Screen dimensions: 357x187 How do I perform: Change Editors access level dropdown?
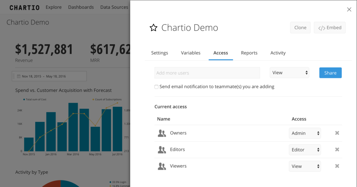tap(305, 150)
